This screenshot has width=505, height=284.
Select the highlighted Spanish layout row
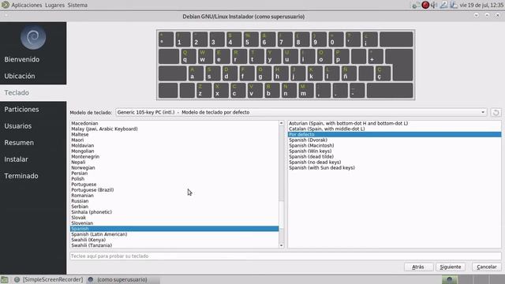coord(174,229)
